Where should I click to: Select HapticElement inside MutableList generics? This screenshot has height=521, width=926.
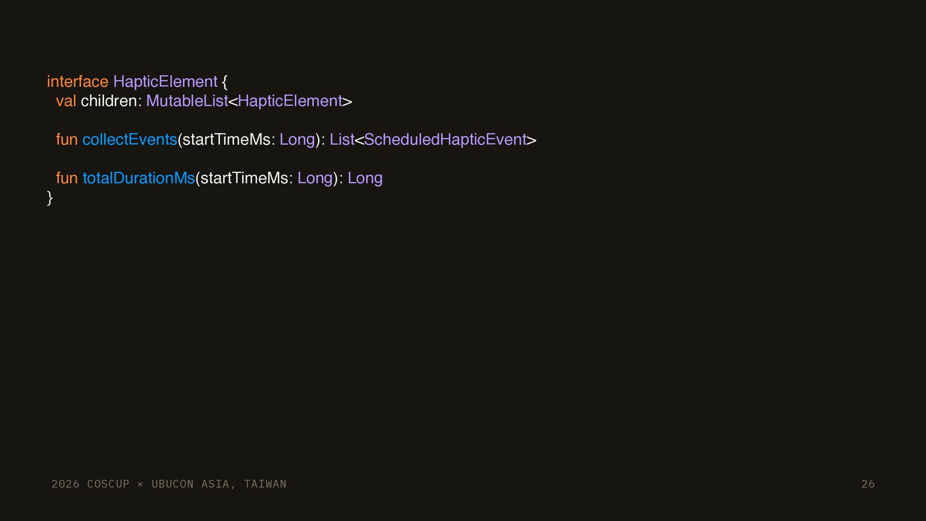[290, 101]
